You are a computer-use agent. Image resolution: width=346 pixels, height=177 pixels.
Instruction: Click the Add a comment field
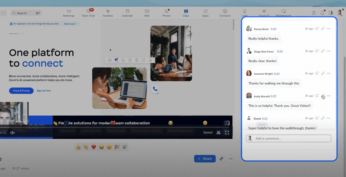point(292,139)
